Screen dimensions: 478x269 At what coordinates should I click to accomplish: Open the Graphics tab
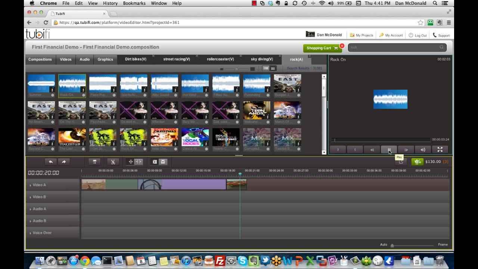pos(105,59)
